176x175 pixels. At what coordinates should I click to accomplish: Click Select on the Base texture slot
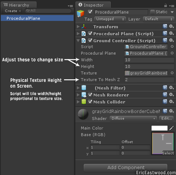[168, 153]
